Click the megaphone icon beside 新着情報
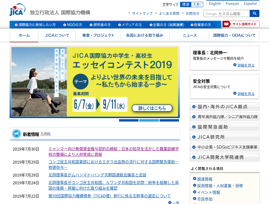This screenshot has height=204, width=269. [x=17, y=134]
